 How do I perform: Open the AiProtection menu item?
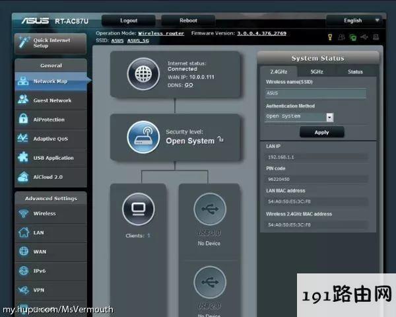[51, 120]
